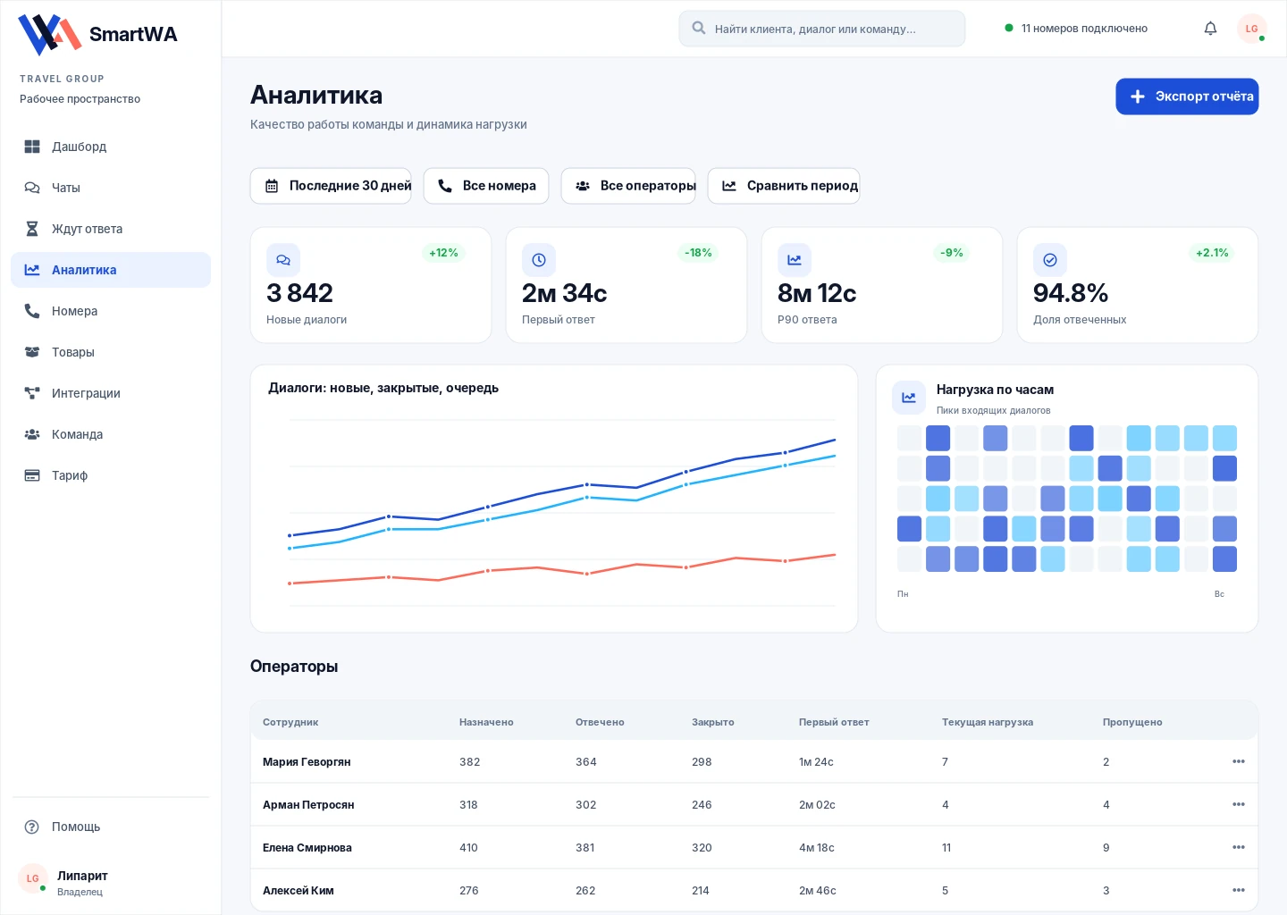The width and height of the screenshot is (1287, 915).
Task: Open the Дашборд grid icon in sidebar
Action: click(x=32, y=147)
